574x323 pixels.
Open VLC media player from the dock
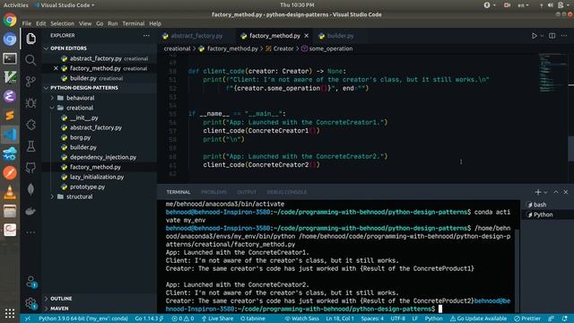10,192
